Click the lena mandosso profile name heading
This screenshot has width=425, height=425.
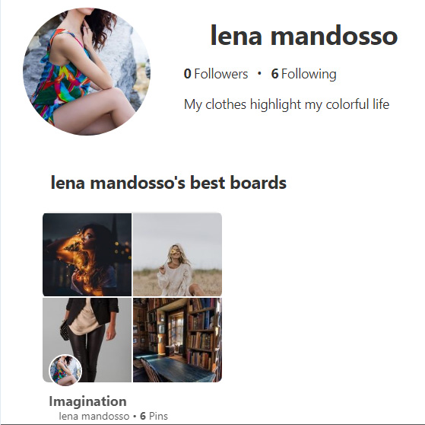(x=304, y=36)
